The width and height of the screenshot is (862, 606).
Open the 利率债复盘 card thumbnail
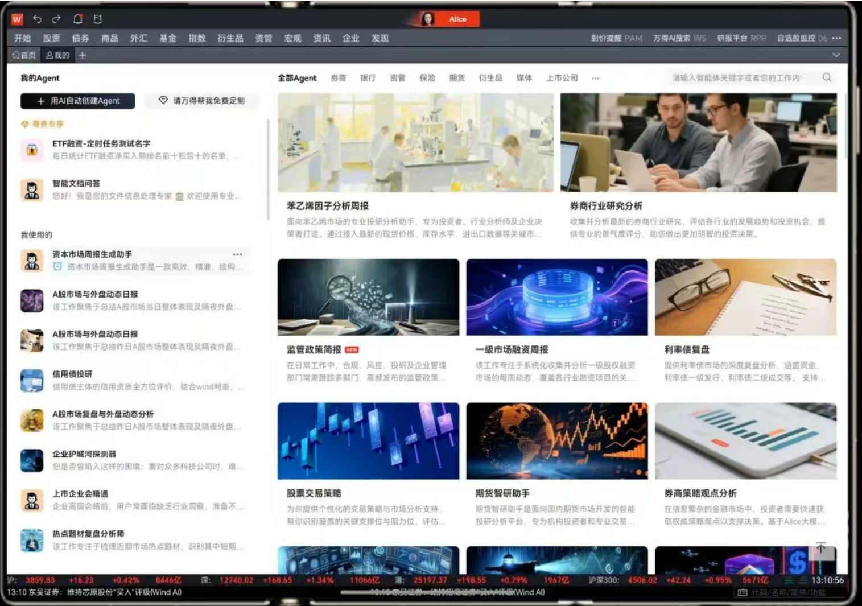pos(746,297)
